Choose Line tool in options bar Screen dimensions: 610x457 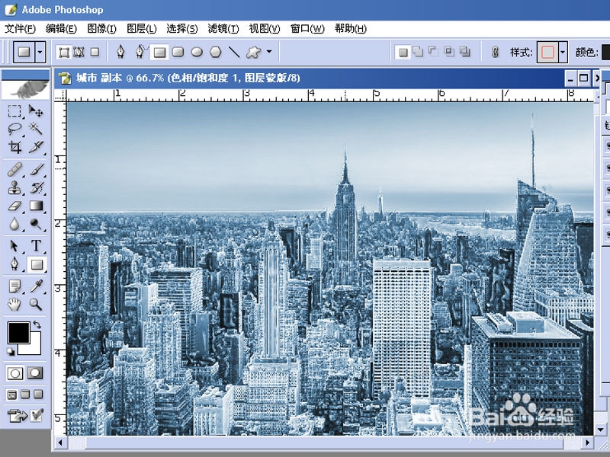click(234, 52)
